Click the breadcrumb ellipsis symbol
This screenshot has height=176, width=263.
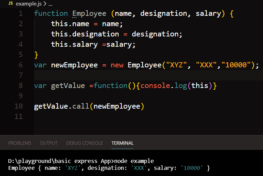[x=50, y=5]
